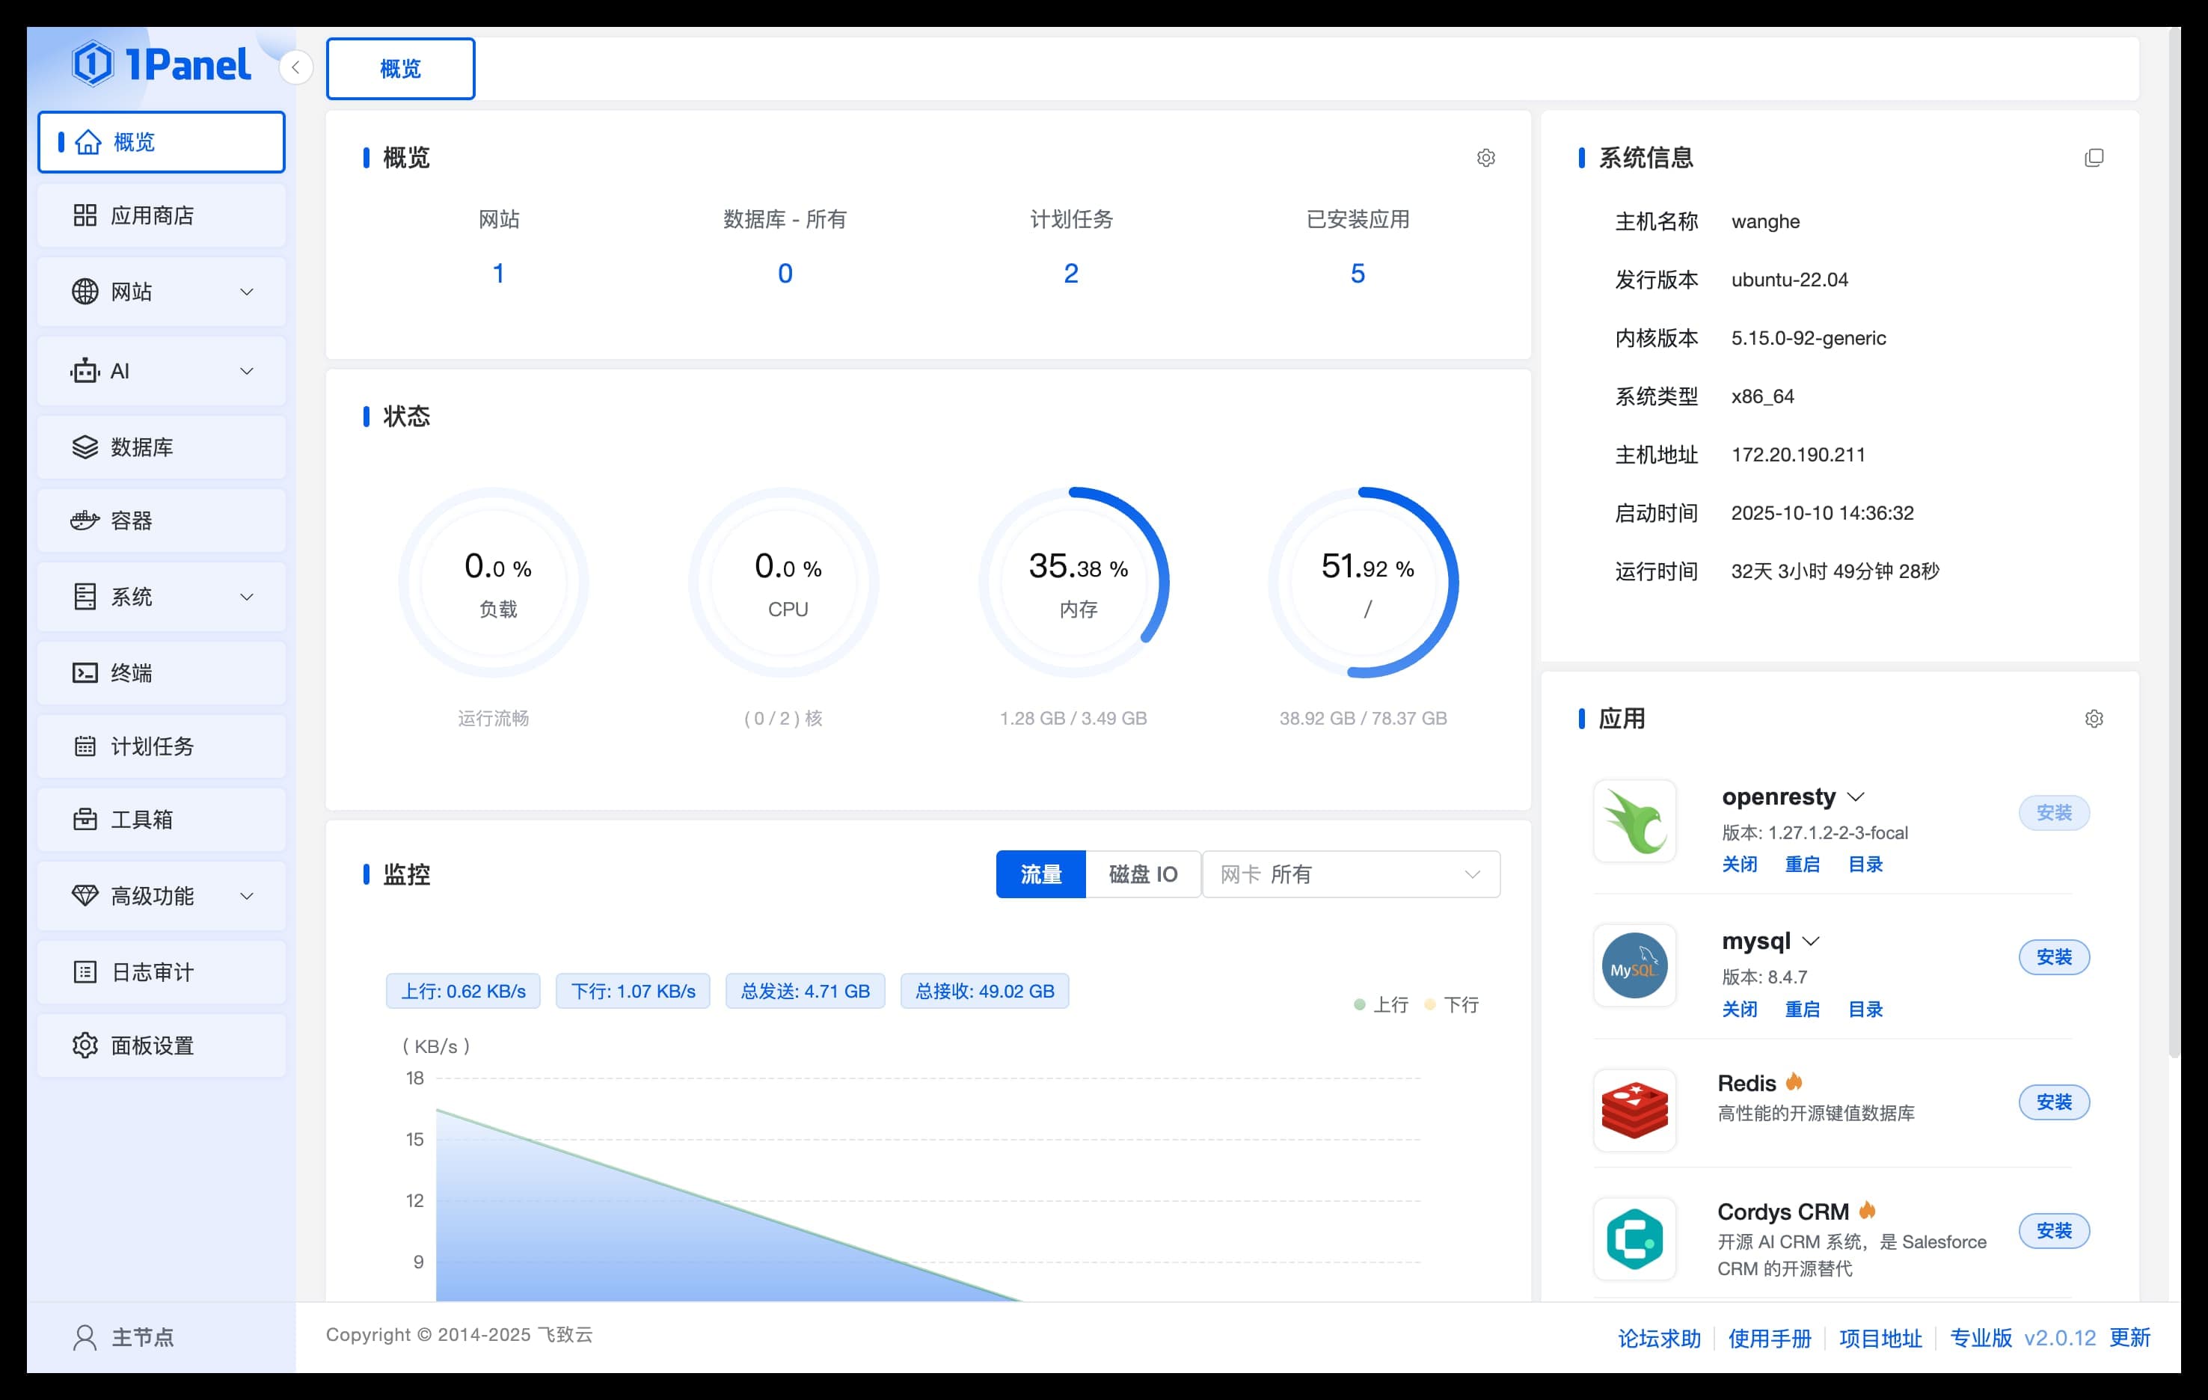Open 容器 (containers) in sidebar
2208x1400 pixels.
[x=162, y=521]
